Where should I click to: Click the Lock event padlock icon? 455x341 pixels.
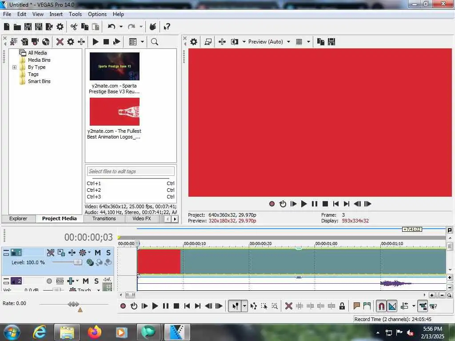(342, 306)
